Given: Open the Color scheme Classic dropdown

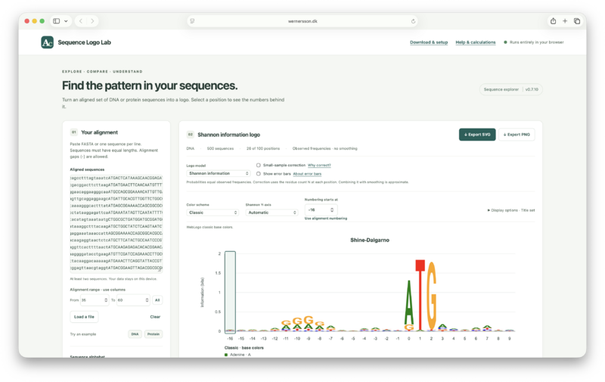Looking at the screenshot, I should 213,213.
